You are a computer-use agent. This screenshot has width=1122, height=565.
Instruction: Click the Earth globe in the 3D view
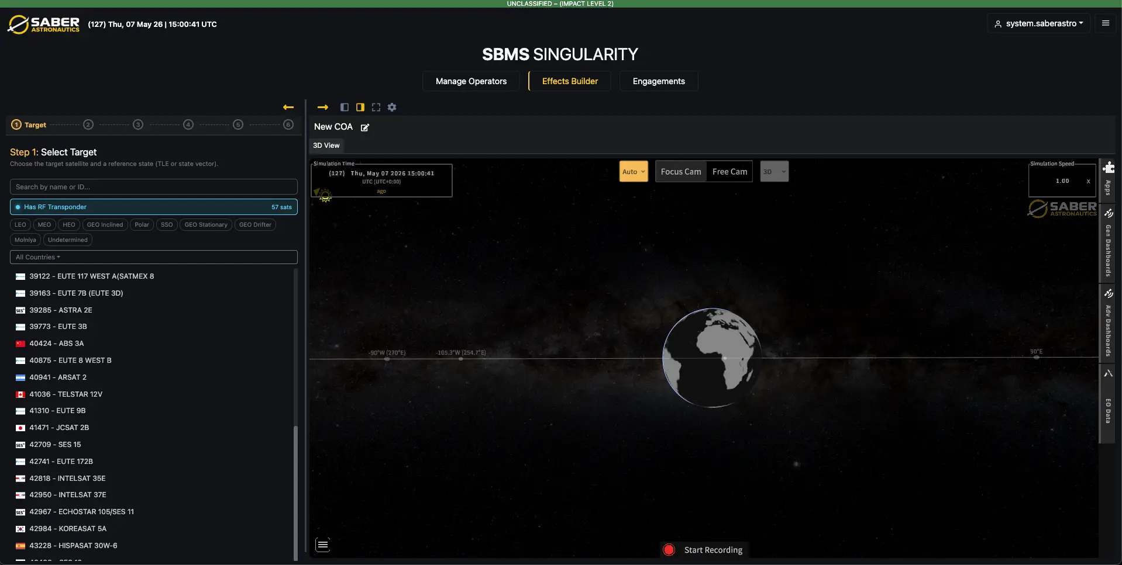[712, 358]
